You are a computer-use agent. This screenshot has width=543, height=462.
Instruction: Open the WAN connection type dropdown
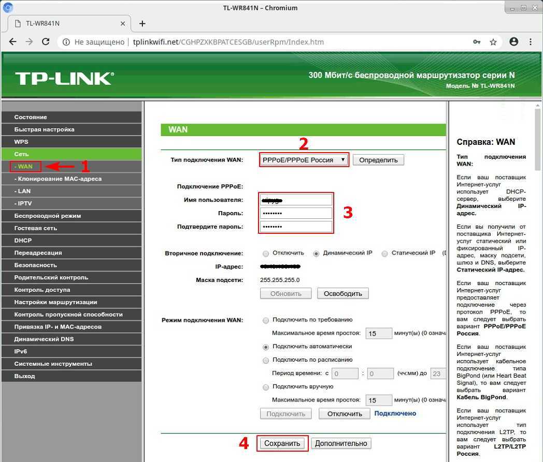click(x=304, y=160)
